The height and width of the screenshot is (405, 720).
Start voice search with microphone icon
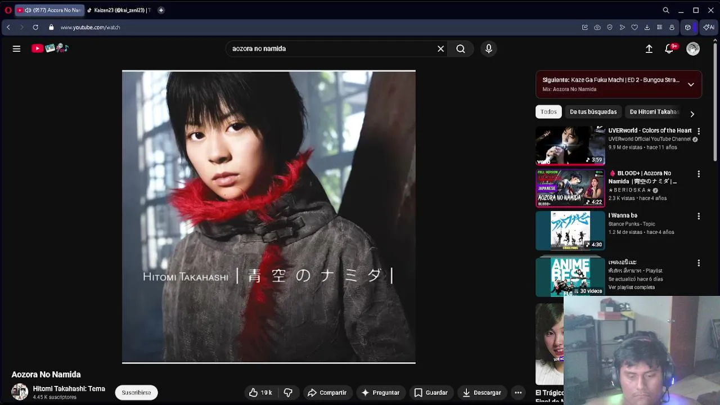pos(489,49)
